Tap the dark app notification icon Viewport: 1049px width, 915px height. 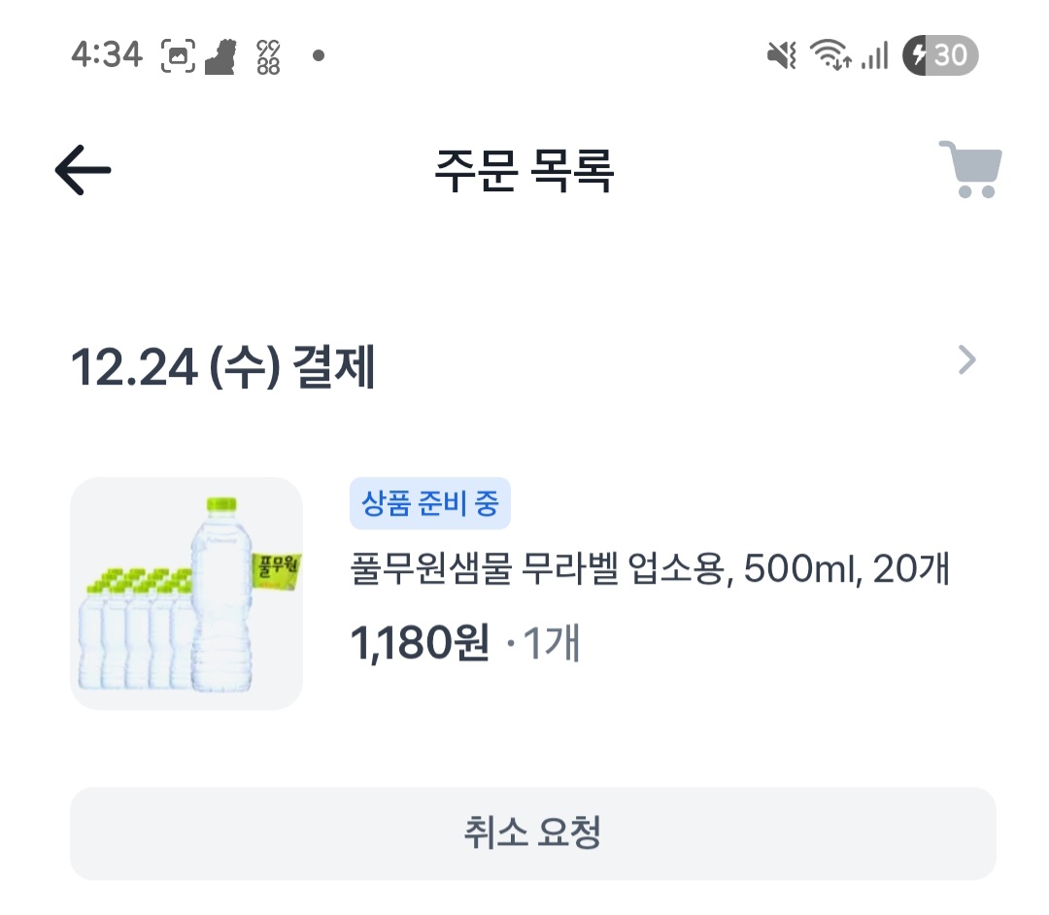[x=220, y=55]
